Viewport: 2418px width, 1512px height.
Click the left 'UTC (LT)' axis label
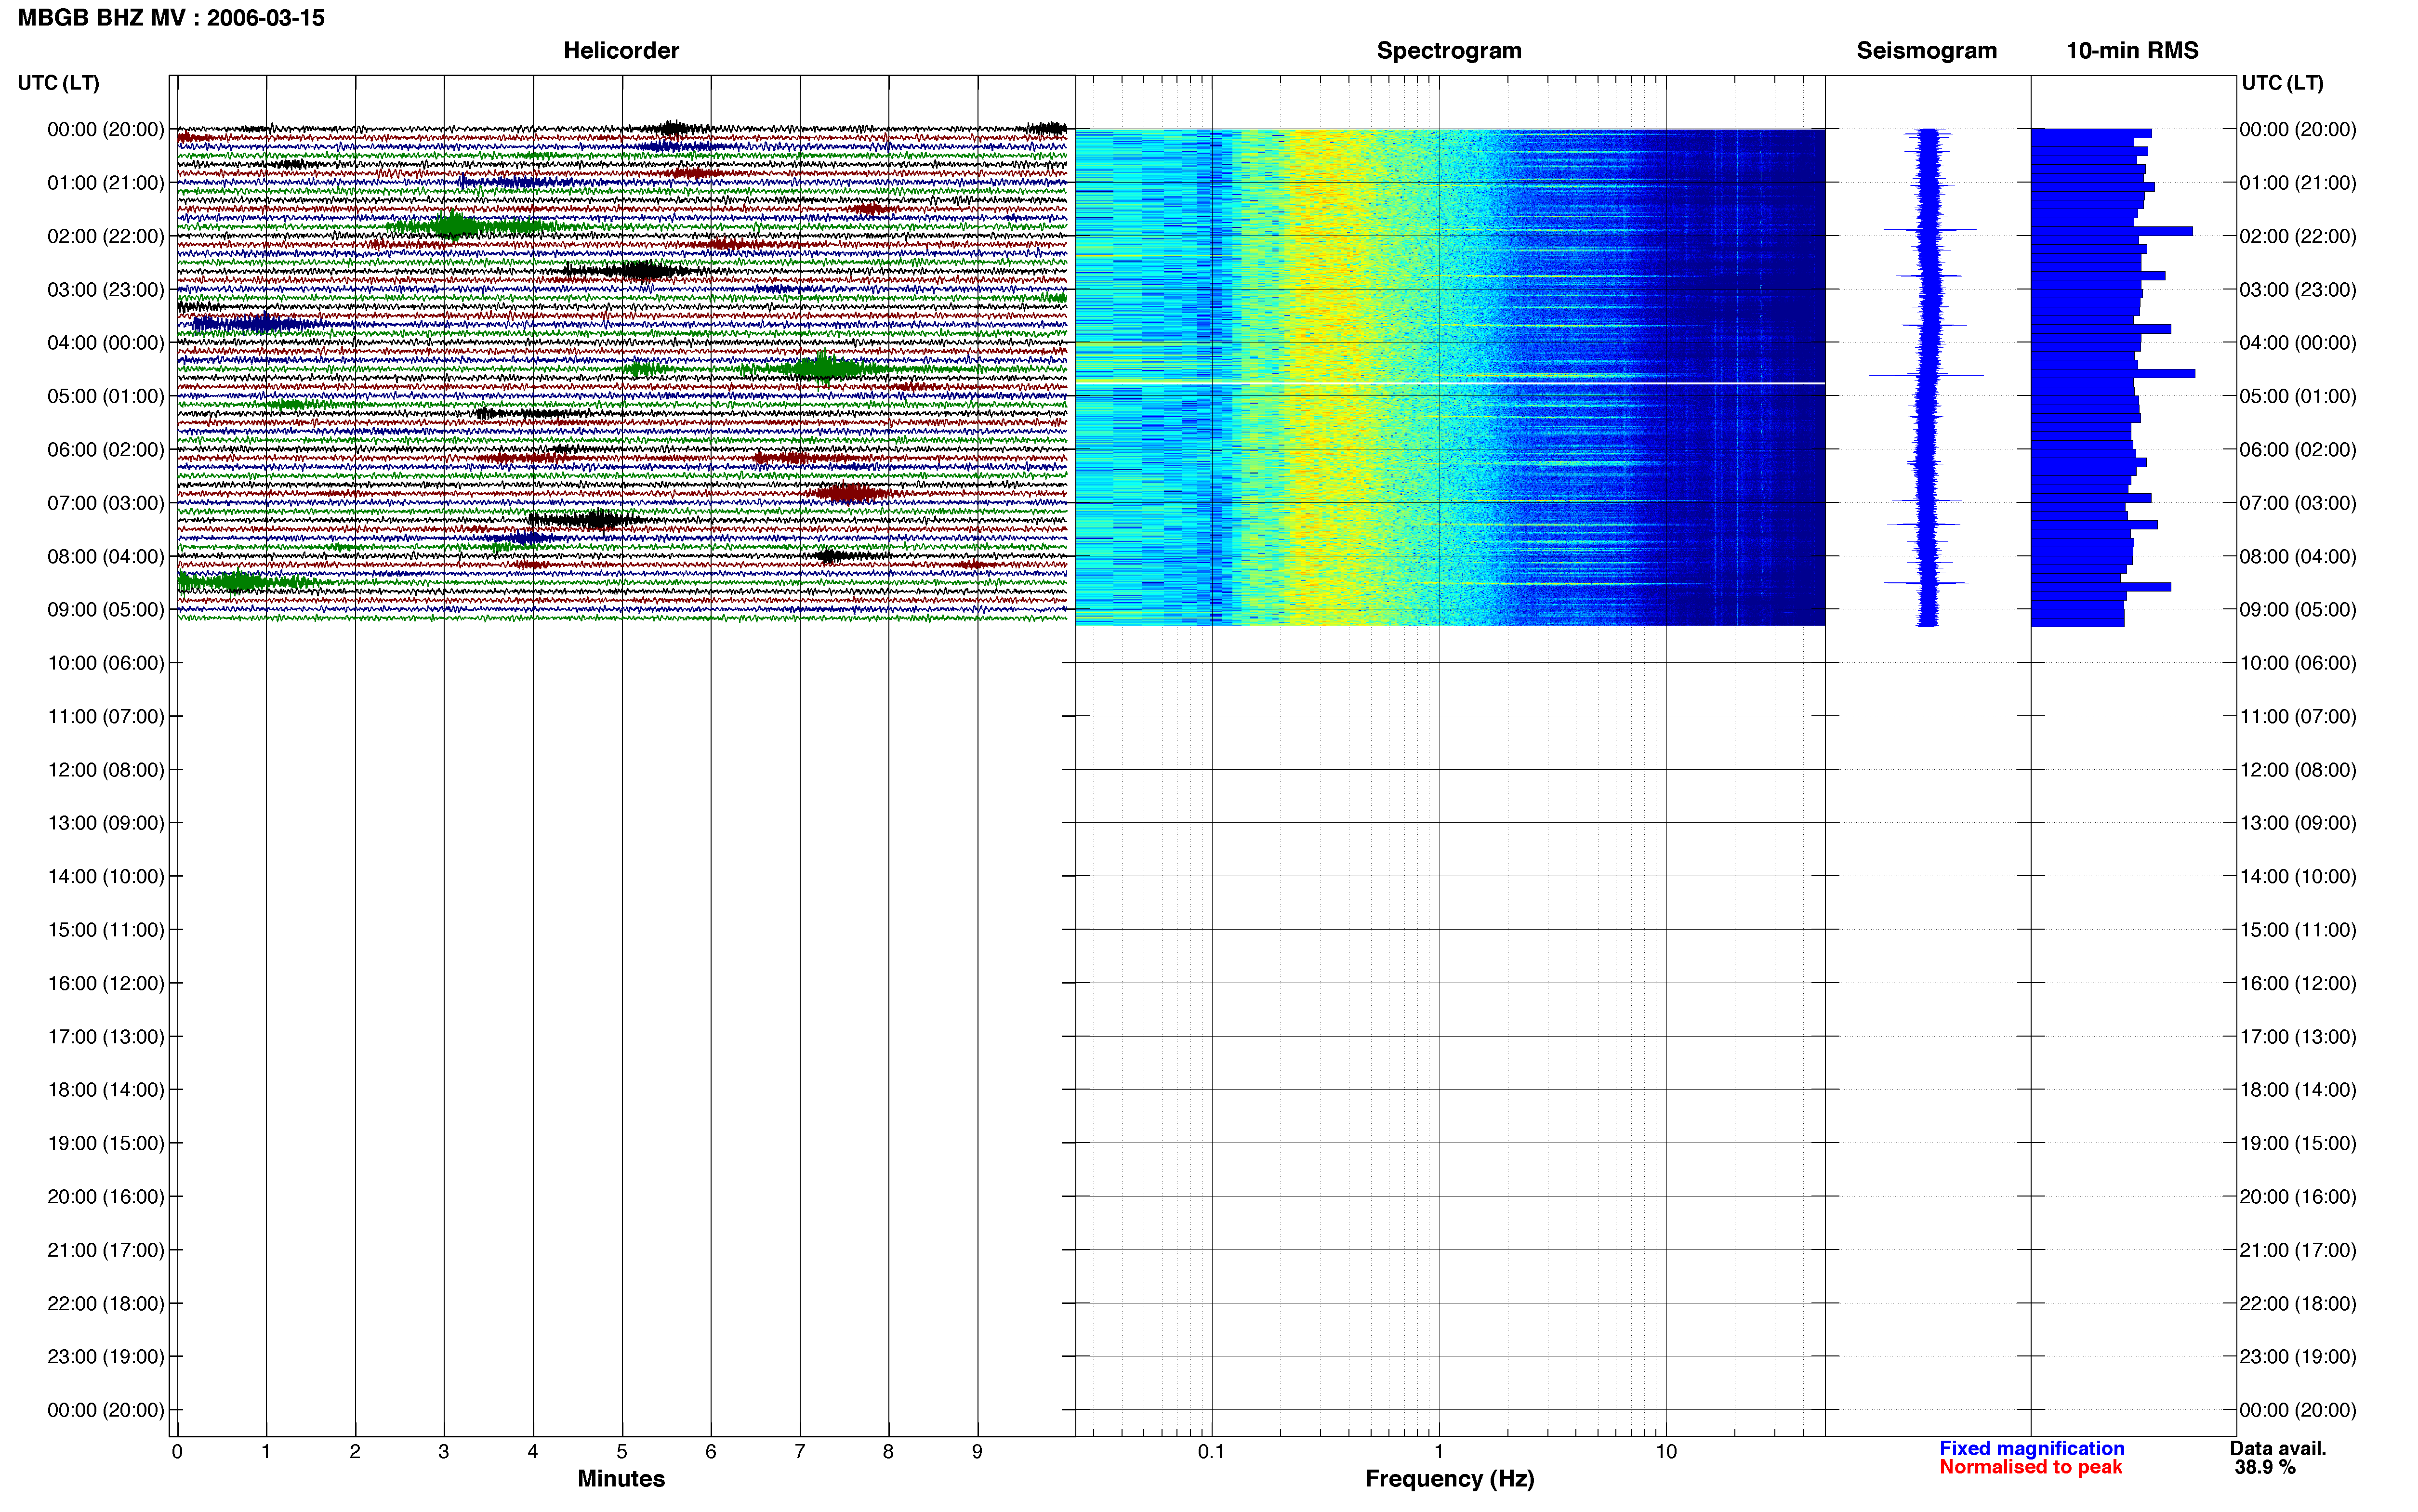pos(59,83)
